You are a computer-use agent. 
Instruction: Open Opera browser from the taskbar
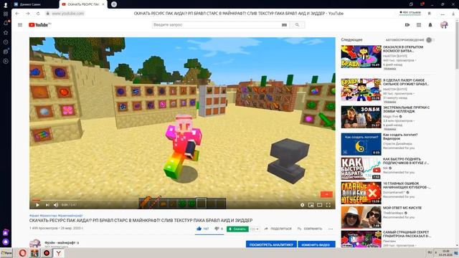coord(22,253)
